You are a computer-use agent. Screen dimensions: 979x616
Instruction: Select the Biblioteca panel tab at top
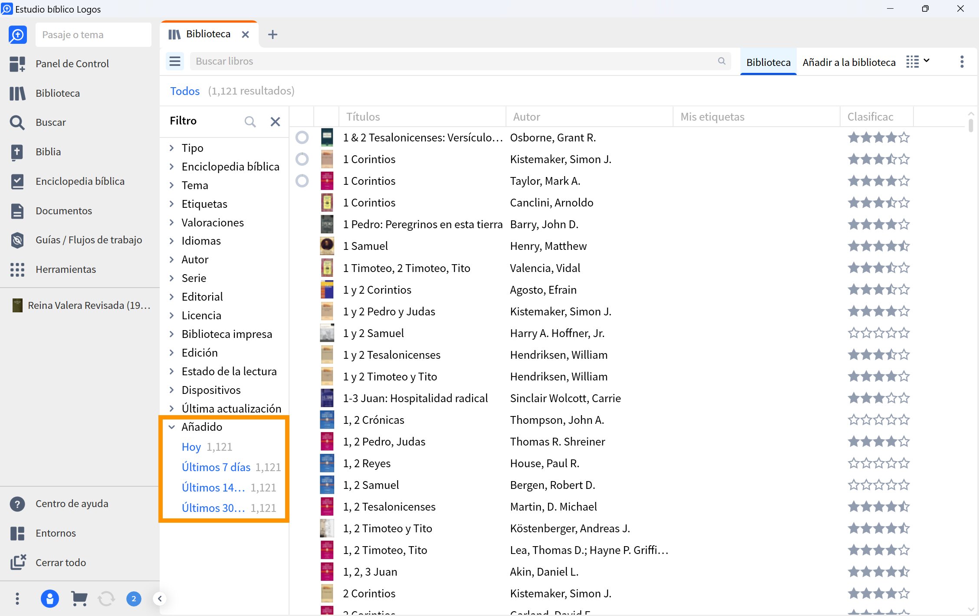[x=209, y=34]
